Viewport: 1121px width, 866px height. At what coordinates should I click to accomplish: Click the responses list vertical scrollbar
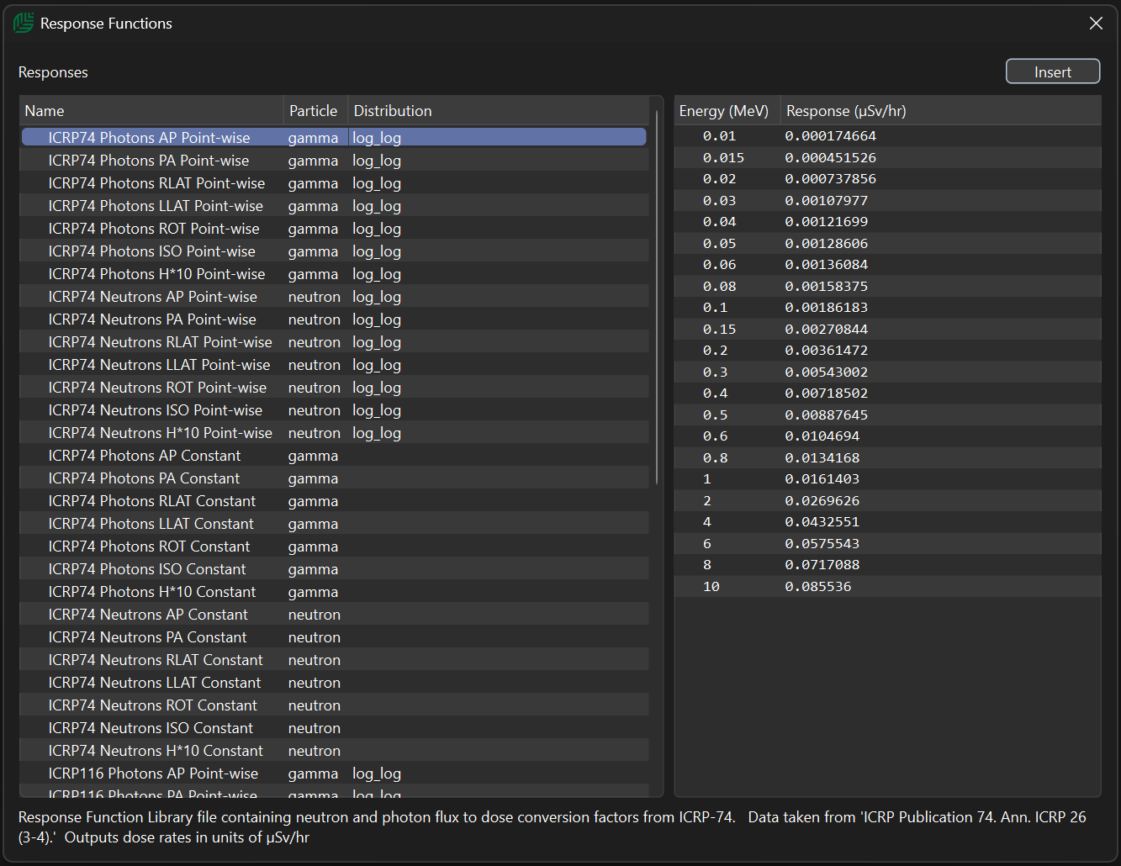click(656, 298)
